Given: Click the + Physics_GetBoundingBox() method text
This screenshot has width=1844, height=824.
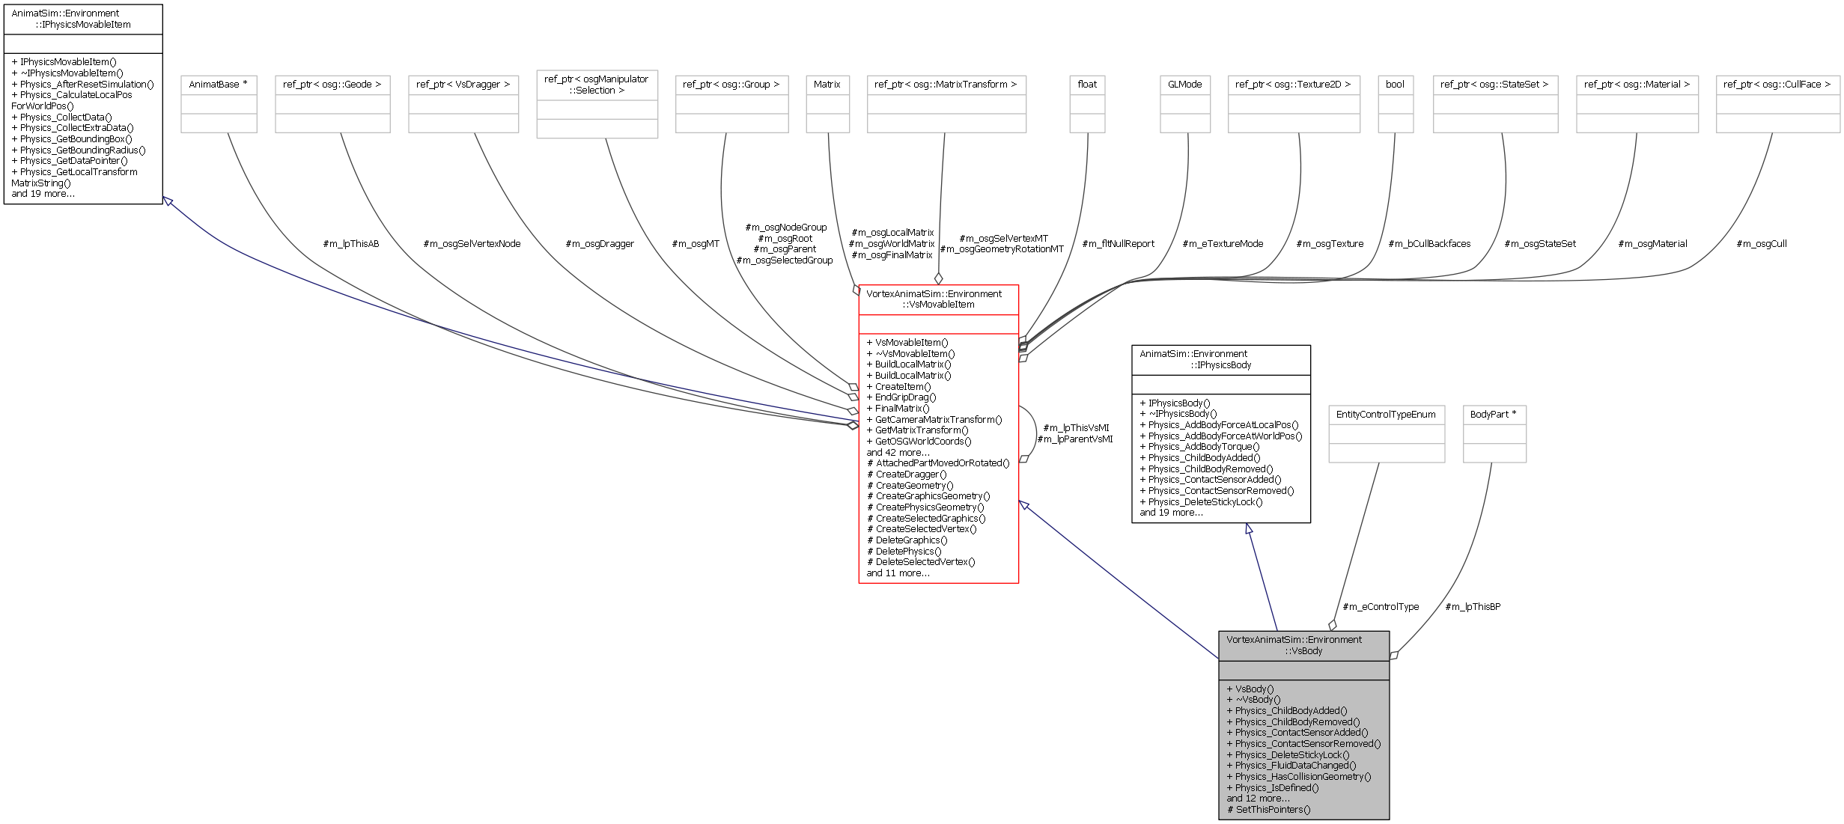Looking at the screenshot, I should [x=72, y=139].
